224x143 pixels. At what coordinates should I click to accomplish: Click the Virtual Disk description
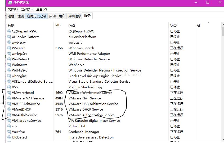(x=77, y=126)
